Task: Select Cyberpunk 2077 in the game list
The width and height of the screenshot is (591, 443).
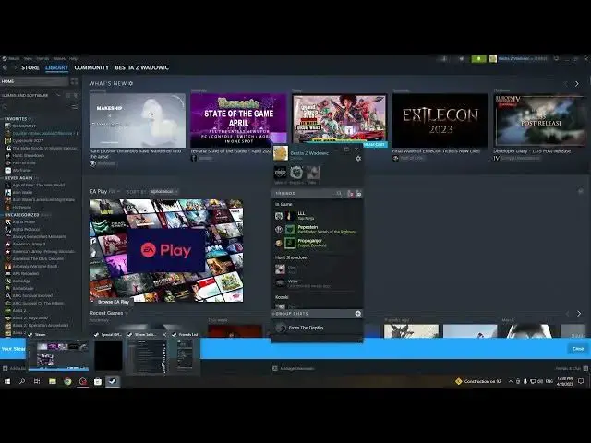Action: pos(29,140)
